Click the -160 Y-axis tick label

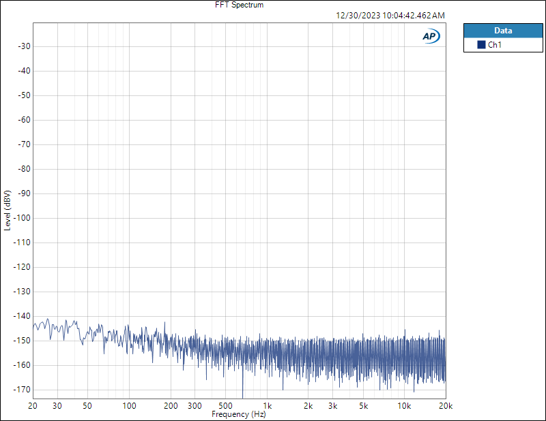pyautogui.click(x=22, y=365)
